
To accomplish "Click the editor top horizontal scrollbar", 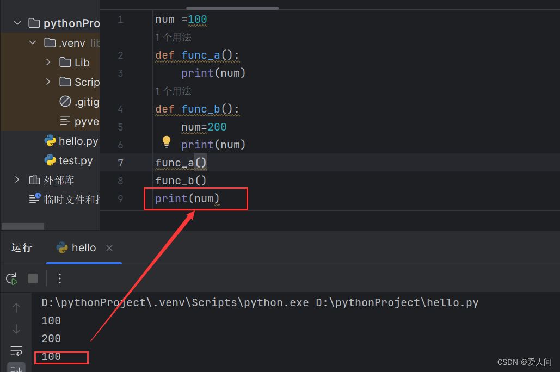I will 232,8.
